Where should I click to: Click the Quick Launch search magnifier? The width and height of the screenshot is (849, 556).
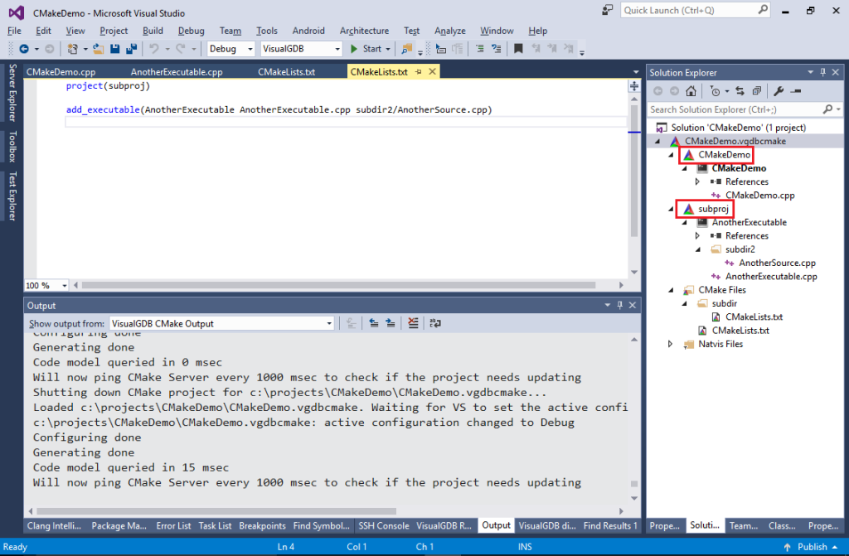[x=763, y=10]
